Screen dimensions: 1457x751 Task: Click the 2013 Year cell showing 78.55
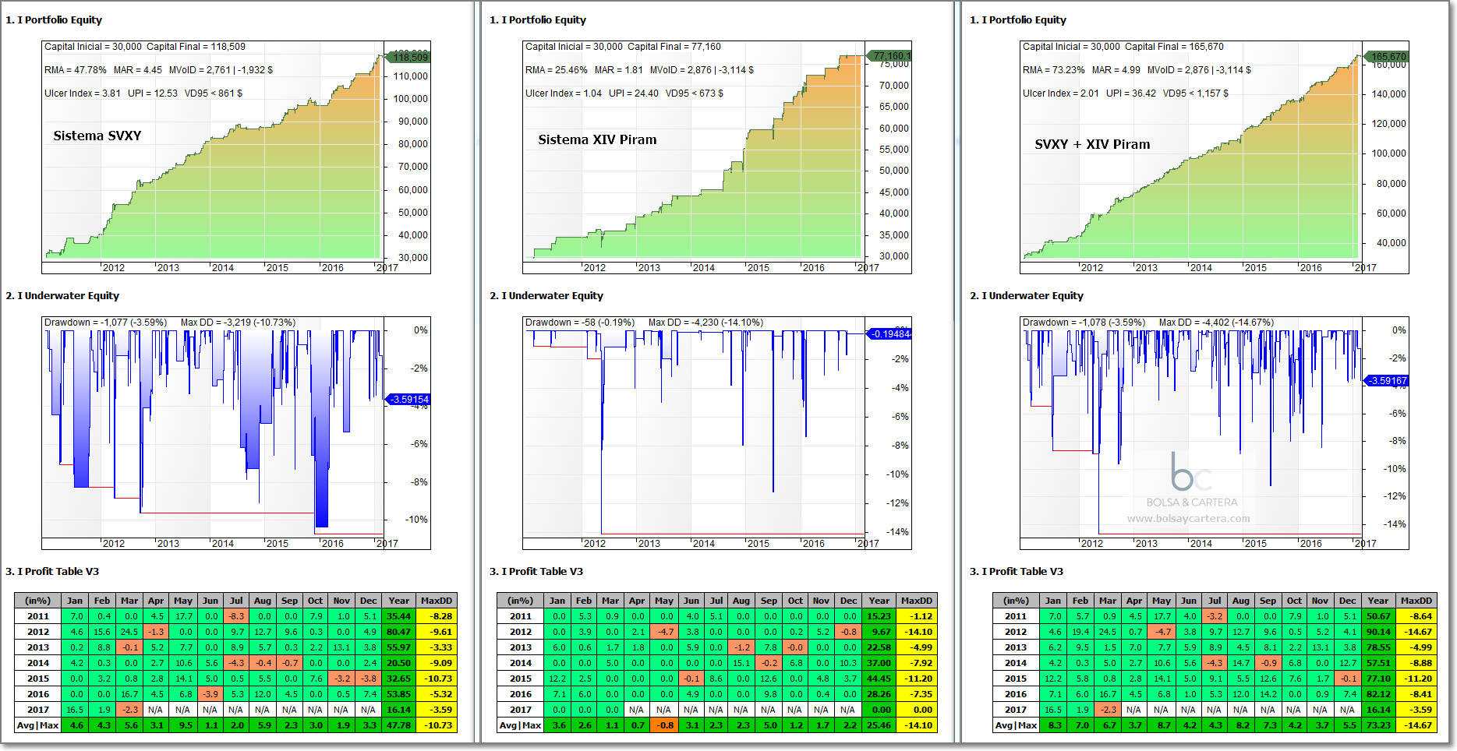[1378, 647]
